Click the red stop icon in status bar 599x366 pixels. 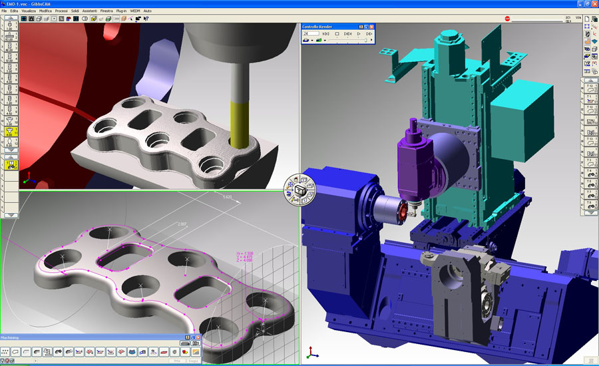coord(506,19)
